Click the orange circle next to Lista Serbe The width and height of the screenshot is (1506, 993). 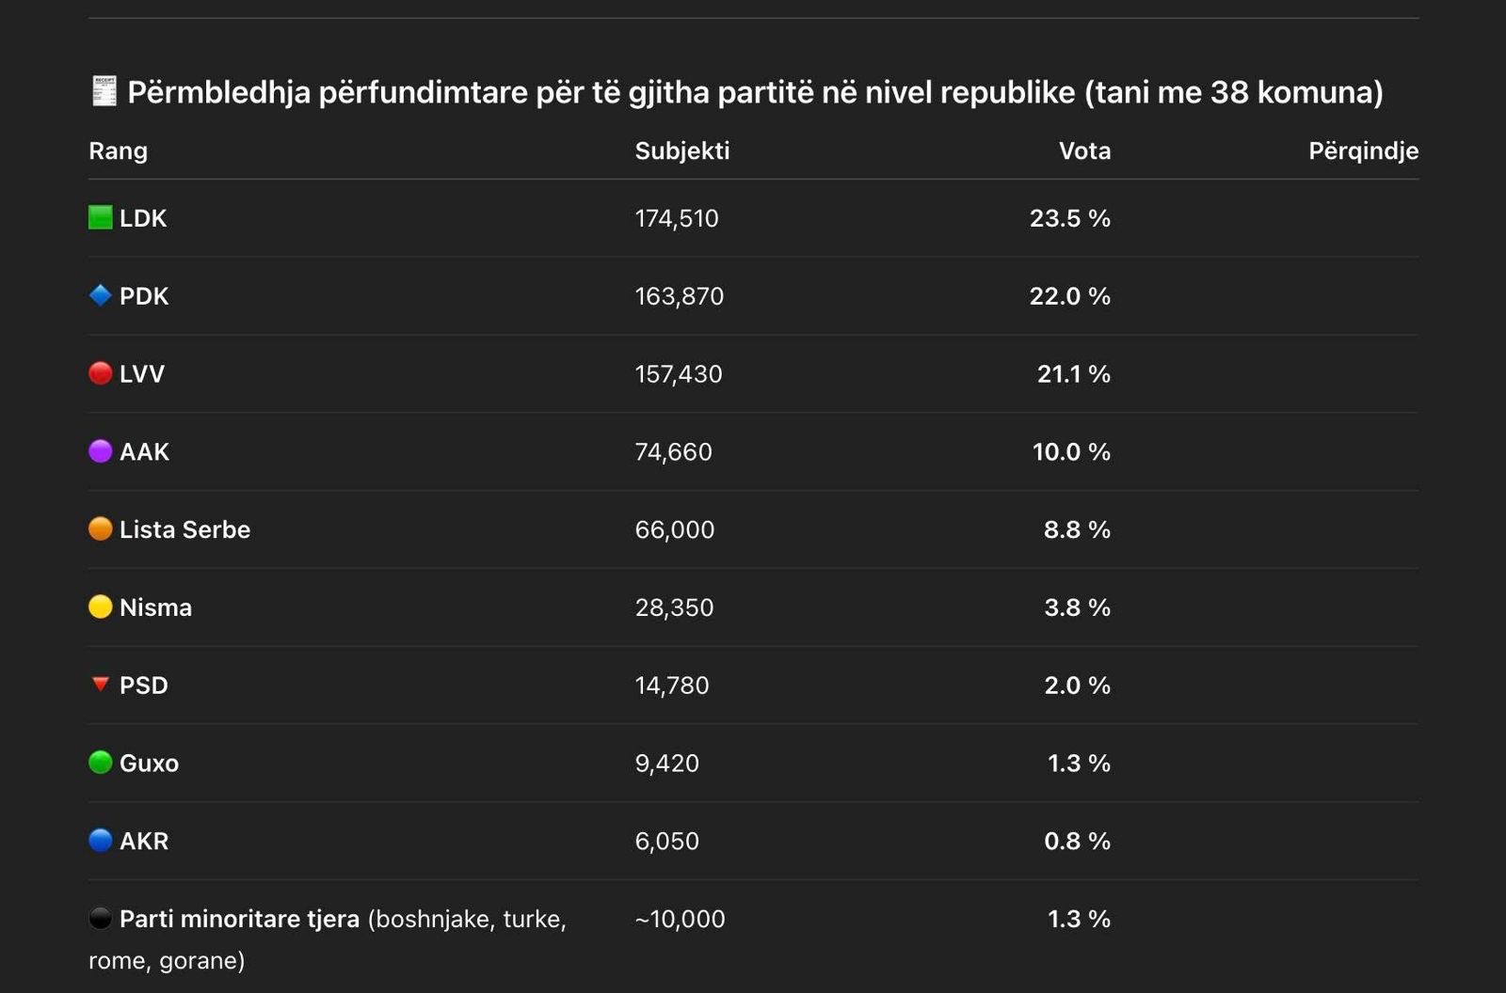[101, 529]
